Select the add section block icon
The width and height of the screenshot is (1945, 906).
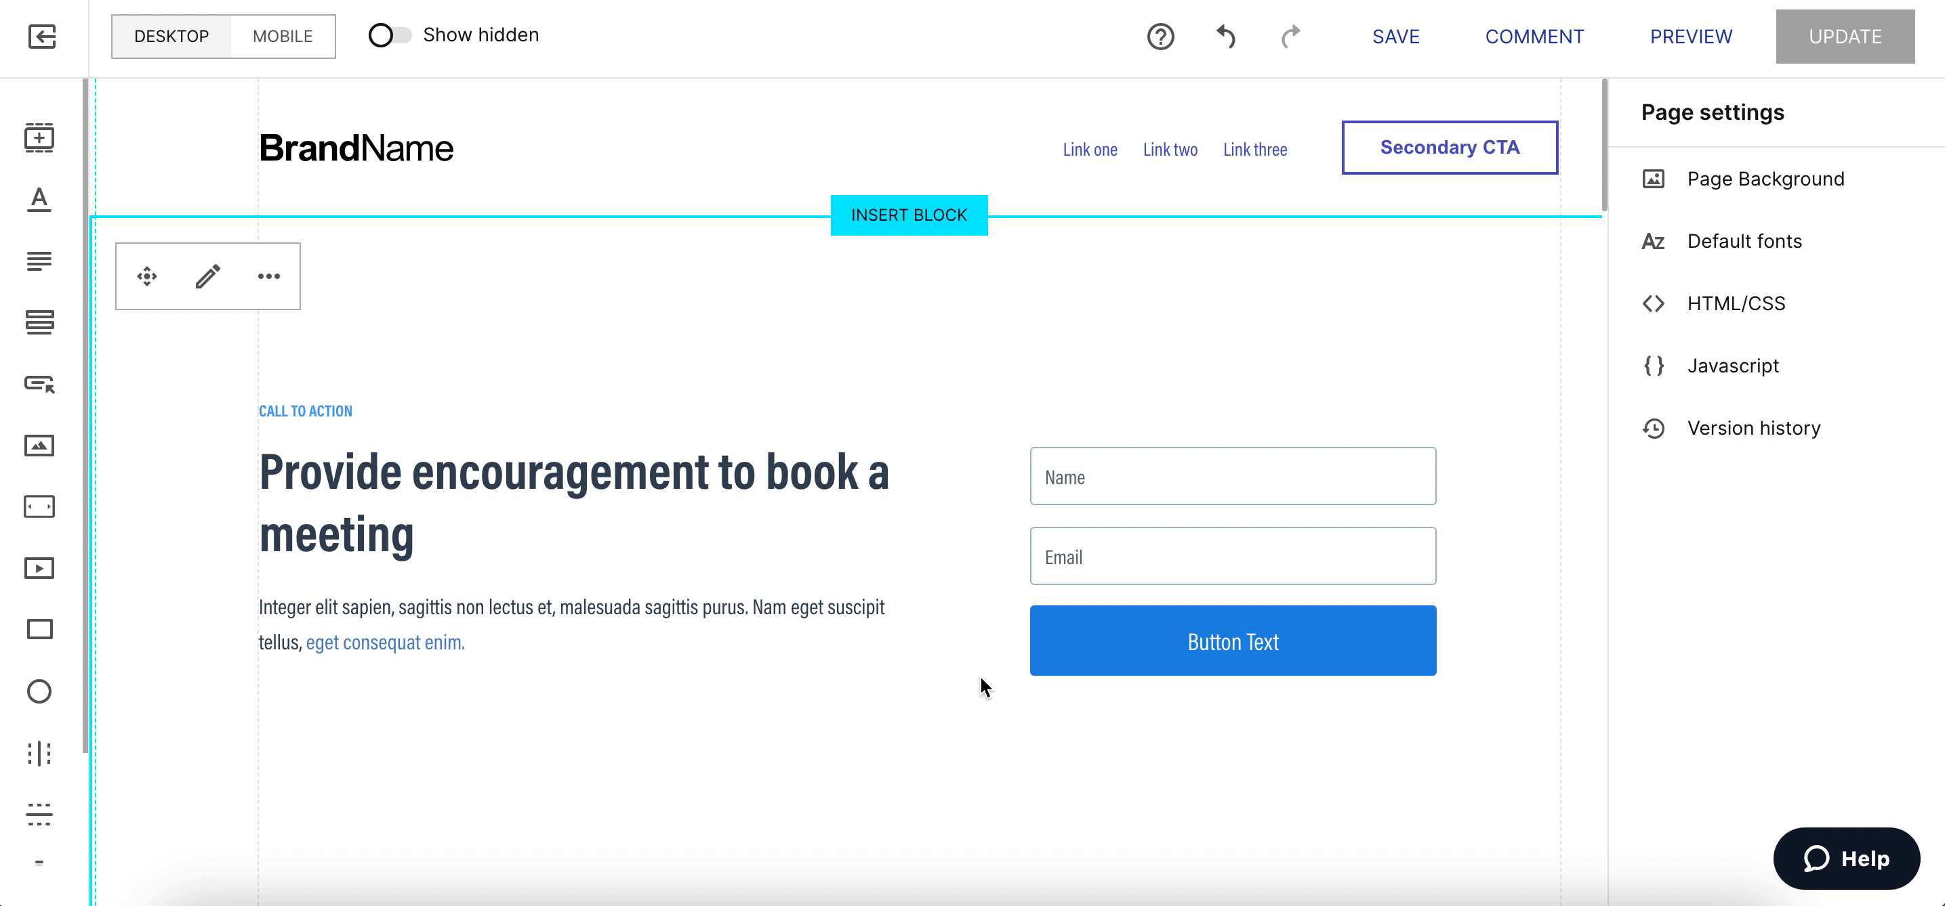coord(39,138)
